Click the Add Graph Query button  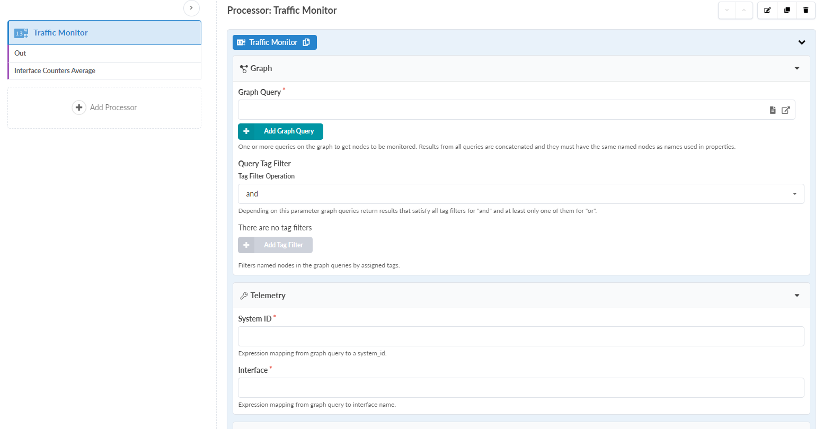281,131
